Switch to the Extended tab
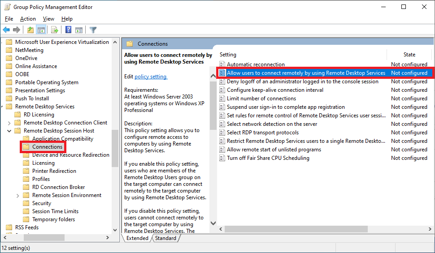Image resolution: width=435 pixels, height=253 pixels. pyautogui.click(x=137, y=238)
